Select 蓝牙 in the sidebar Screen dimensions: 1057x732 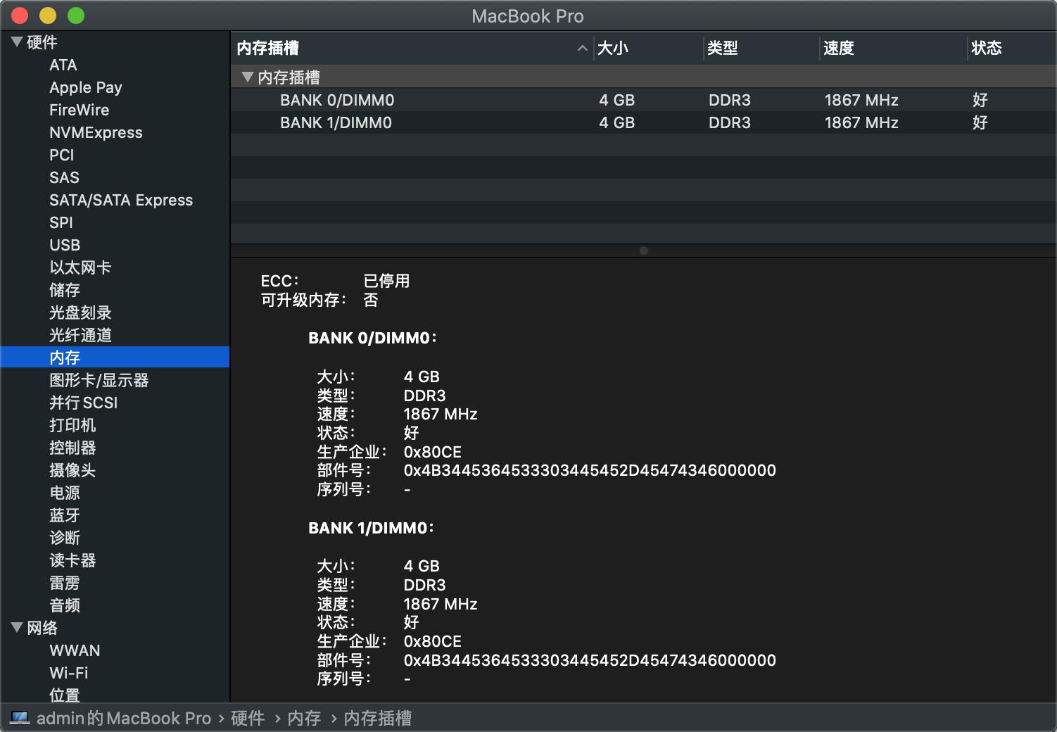(65, 515)
